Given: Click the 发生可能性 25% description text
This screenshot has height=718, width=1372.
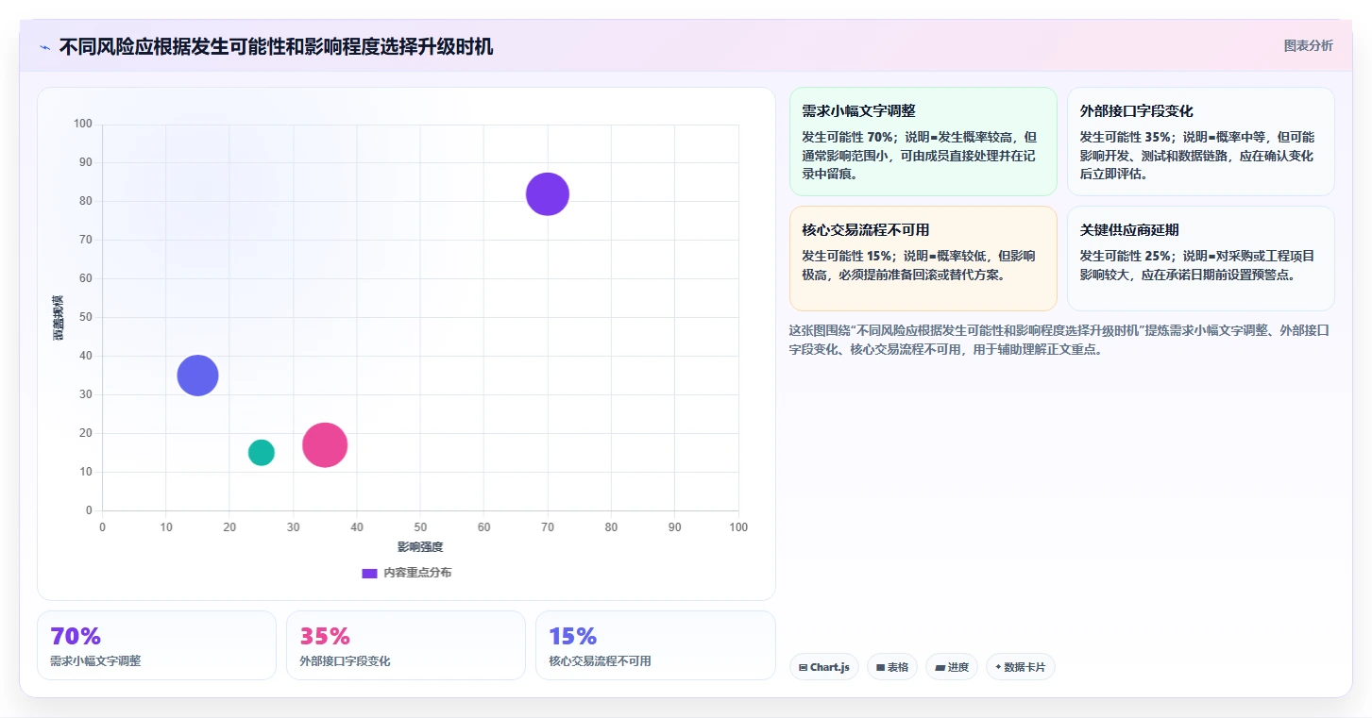Looking at the screenshot, I should click(x=1197, y=265).
